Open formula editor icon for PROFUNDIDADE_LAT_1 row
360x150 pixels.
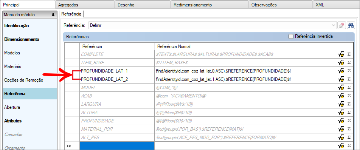[341, 71]
